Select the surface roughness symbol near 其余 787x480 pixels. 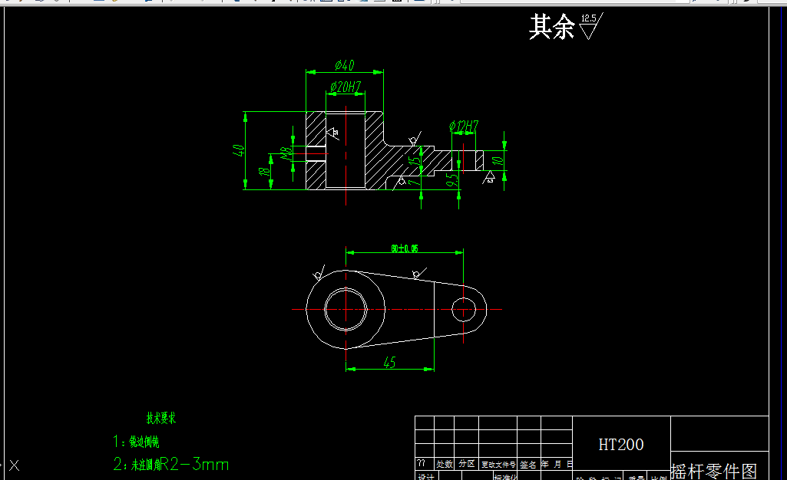[588, 27]
